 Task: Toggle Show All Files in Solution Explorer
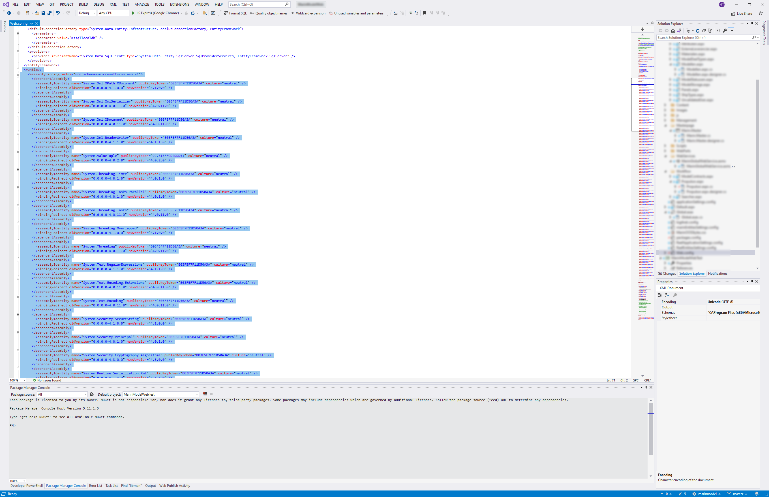[x=710, y=31]
